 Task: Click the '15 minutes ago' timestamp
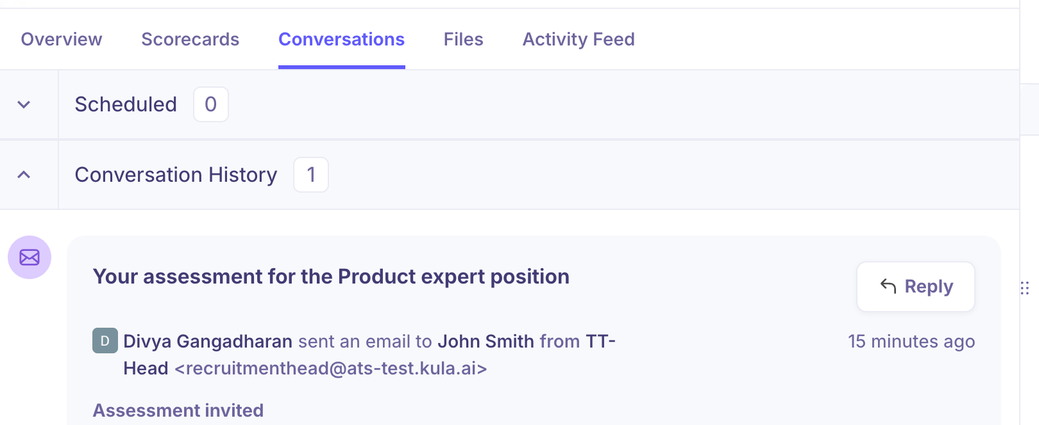pos(911,341)
